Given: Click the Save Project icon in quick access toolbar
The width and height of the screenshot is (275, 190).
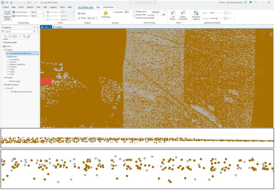Looking at the screenshot, I should (x=11, y=2).
